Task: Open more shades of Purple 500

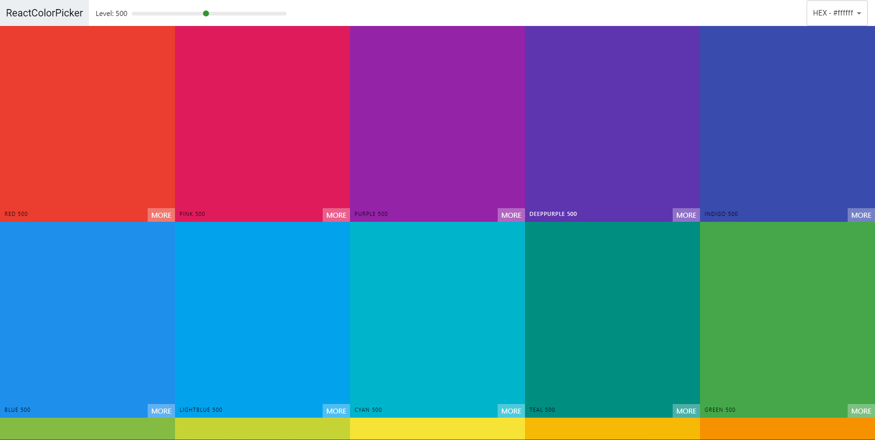Action: (x=511, y=215)
